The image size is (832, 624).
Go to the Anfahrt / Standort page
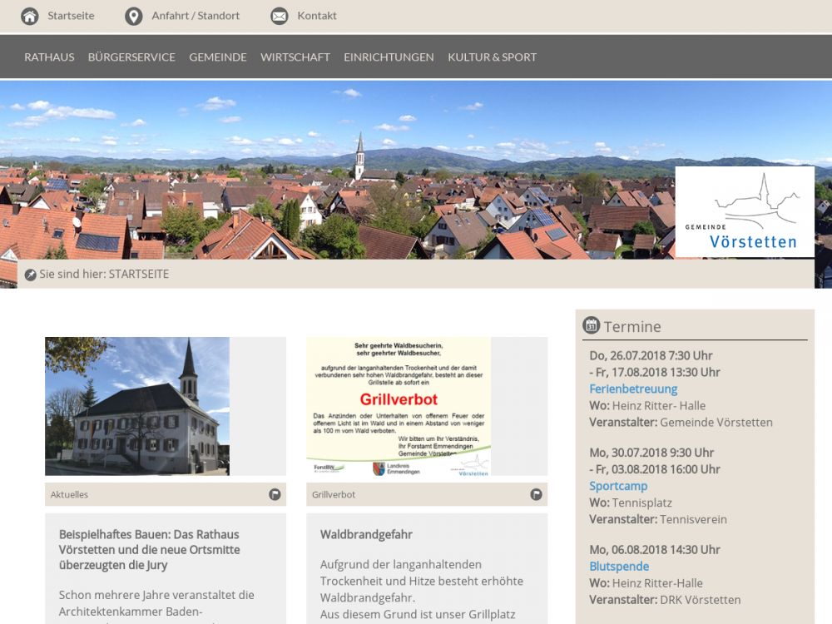click(196, 16)
